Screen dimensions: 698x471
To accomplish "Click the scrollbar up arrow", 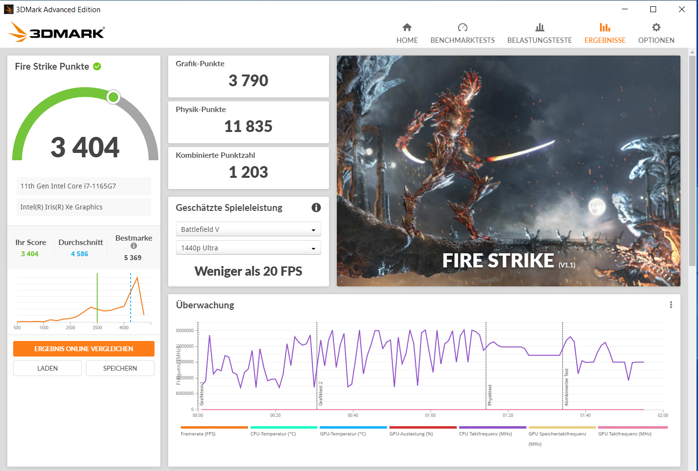I will (692, 52).
